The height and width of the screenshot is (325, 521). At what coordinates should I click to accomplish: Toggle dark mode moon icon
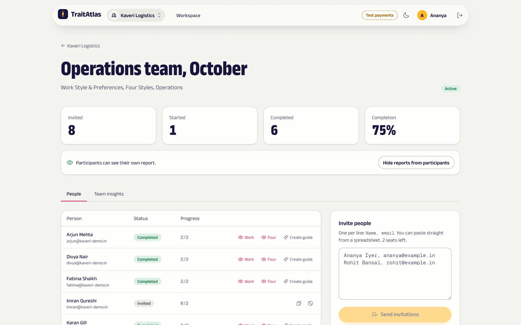point(406,15)
